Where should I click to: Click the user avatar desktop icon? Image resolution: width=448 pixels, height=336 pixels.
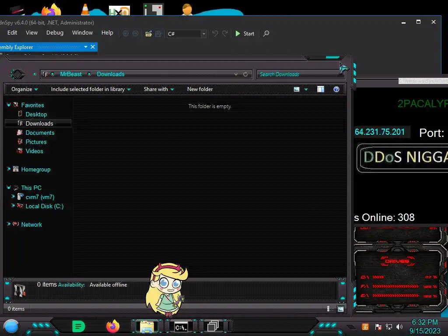tap(187, 9)
